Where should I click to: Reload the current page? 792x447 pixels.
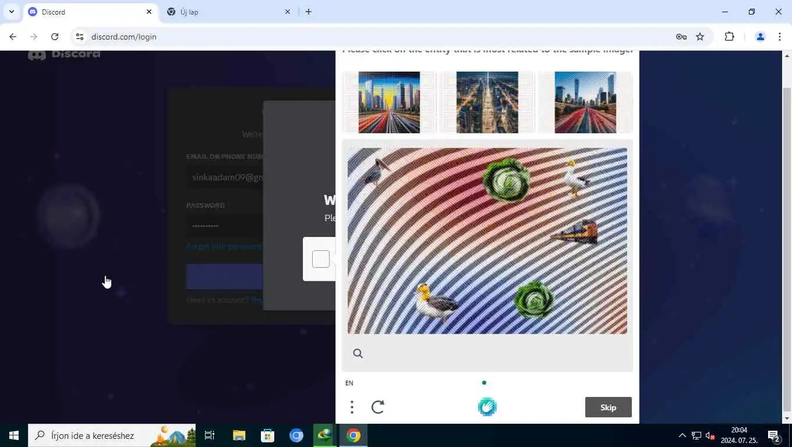pos(55,37)
